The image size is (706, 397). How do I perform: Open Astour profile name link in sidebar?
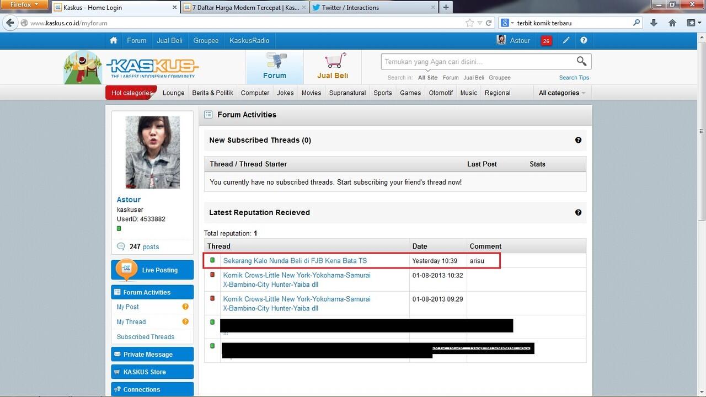tap(129, 200)
